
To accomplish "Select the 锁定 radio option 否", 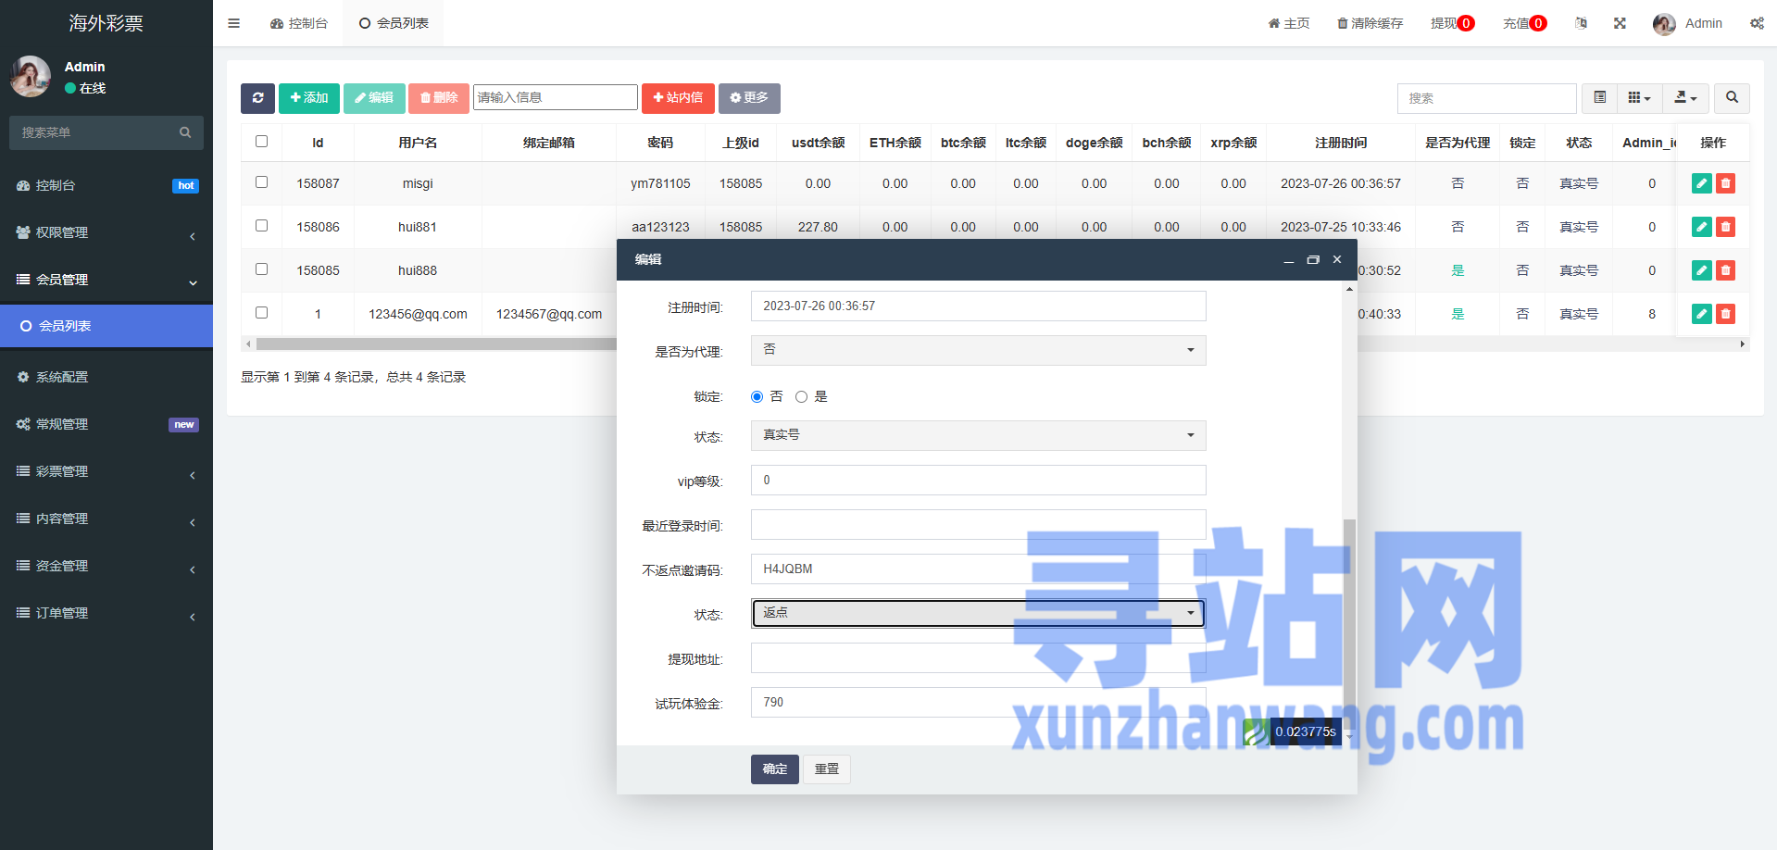I will (x=757, y=397).
